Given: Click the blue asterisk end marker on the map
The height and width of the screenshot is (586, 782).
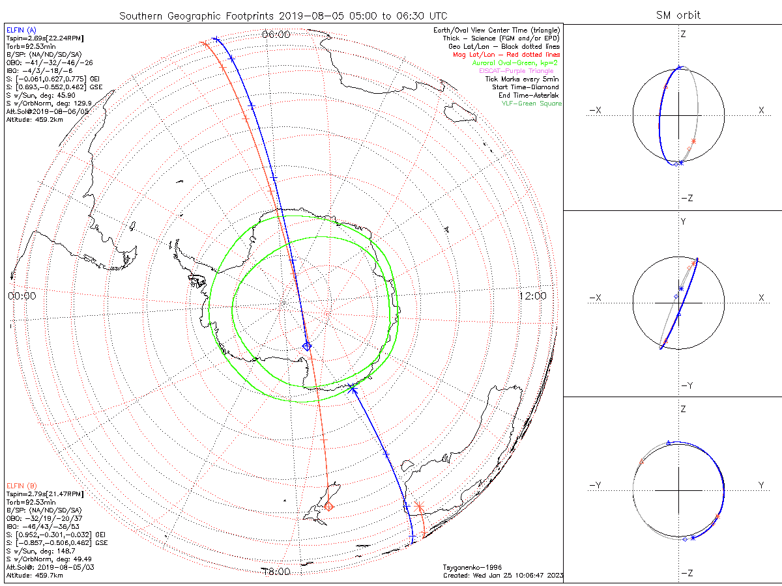Looking at the screenshot, I should tap(353, 389).
